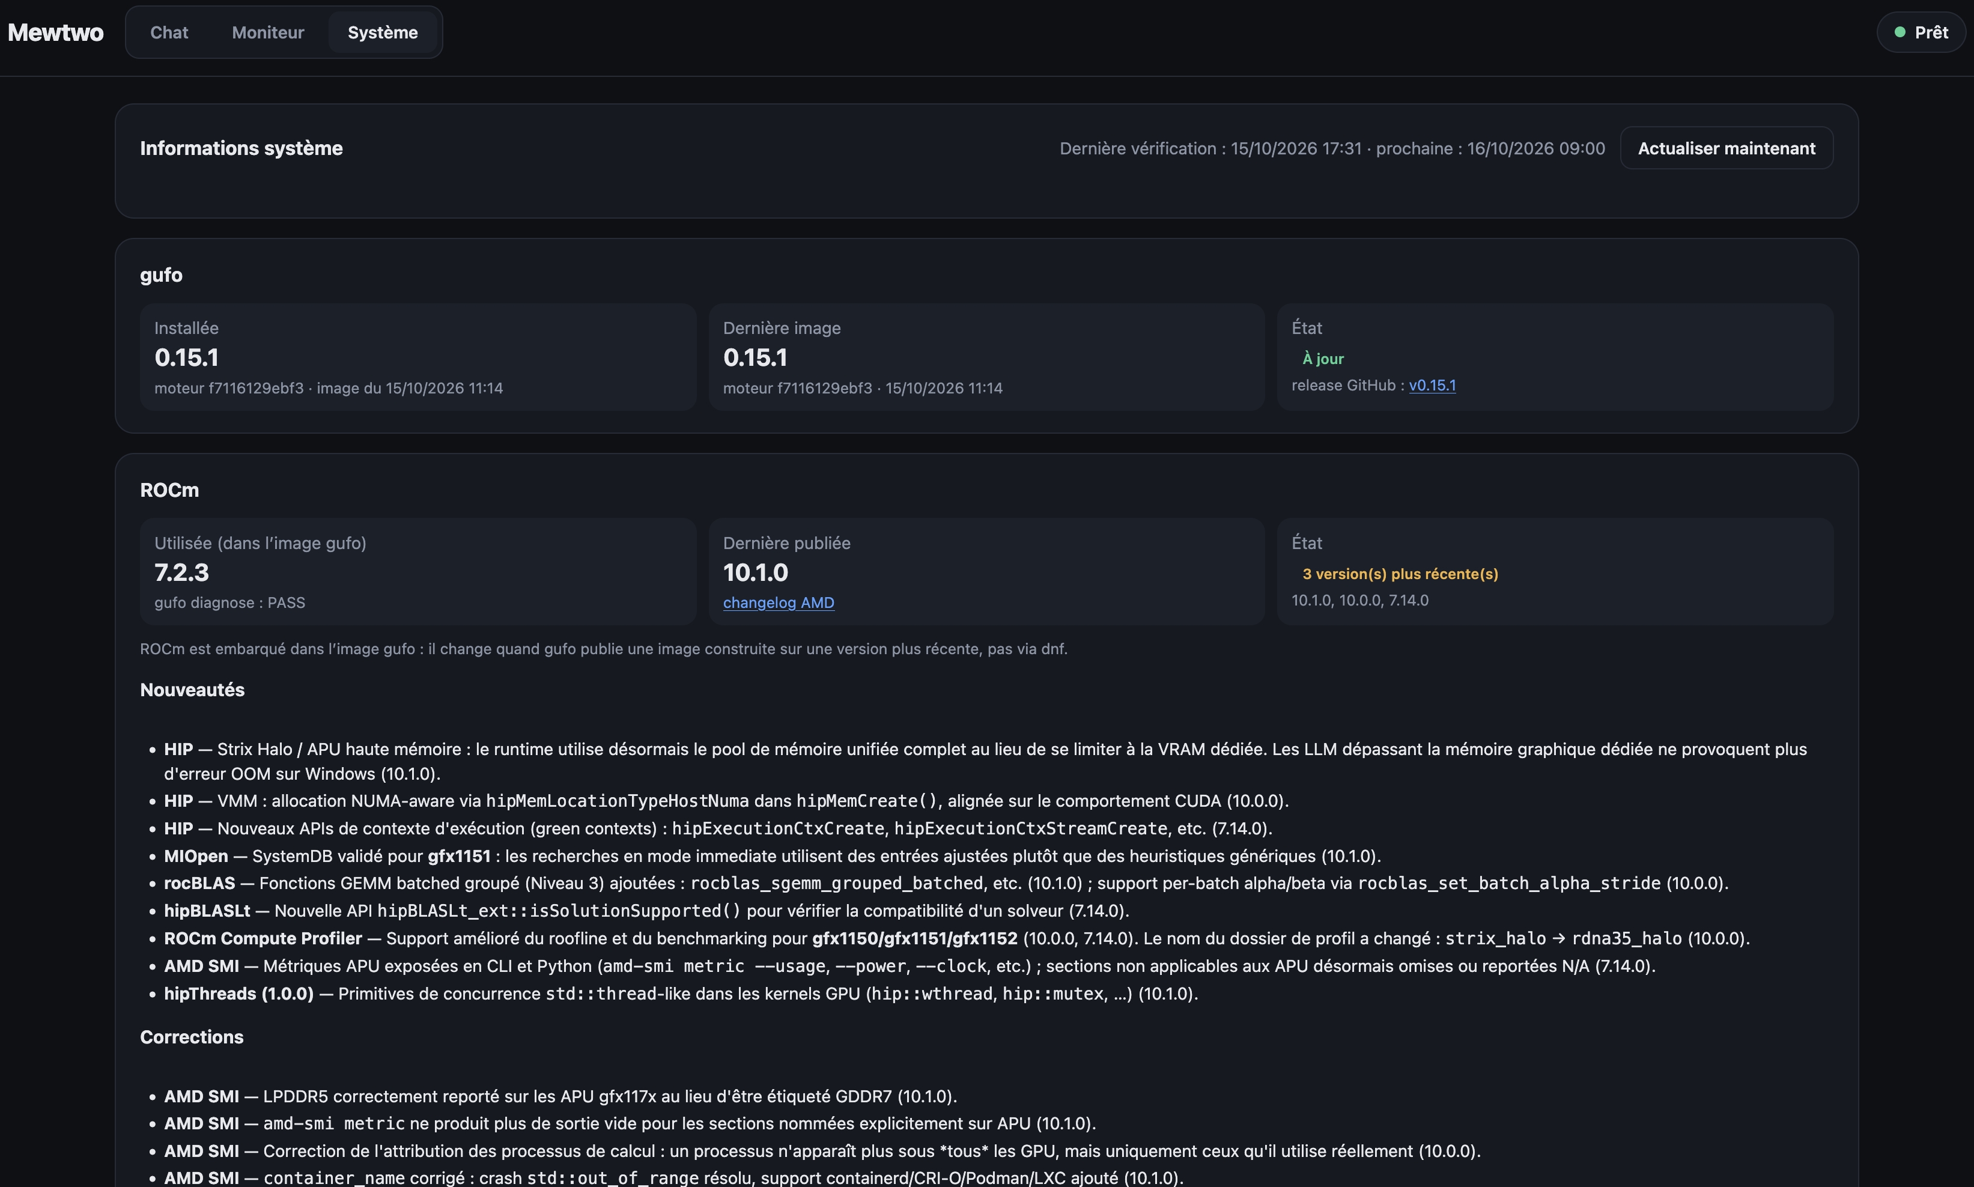Image resolution: width=1974 pixels, height=1187 pixels.
Task: Click the '10.1.0, 10.0.0, 7.14.0' version list
Action: click(1359, 600)
